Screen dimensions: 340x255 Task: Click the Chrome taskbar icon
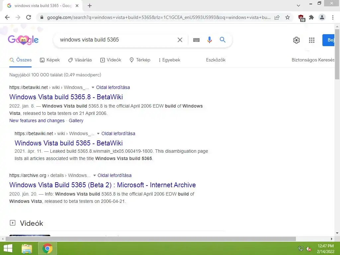click(47, 248)
